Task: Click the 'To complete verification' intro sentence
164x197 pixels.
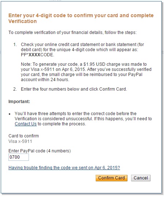Action: click(x=72, y=33)
